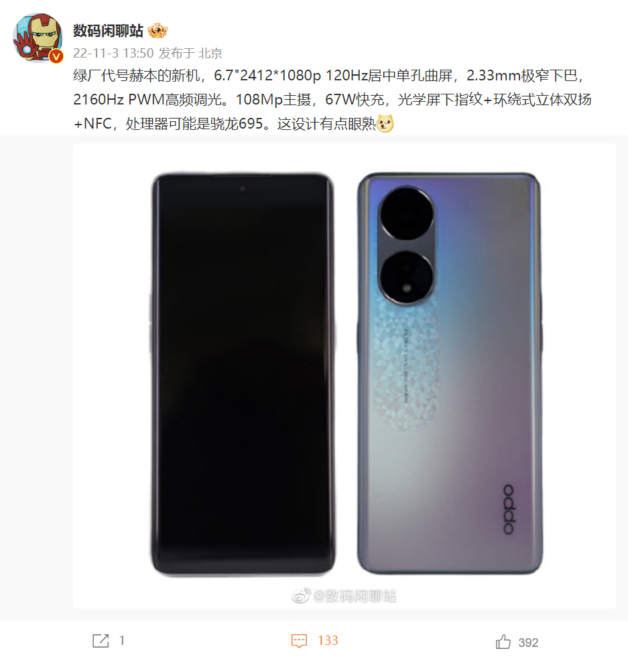Viewport: 628px width, 661px height.
Task: Click the 133 comment count
Action: coord(328,641)
